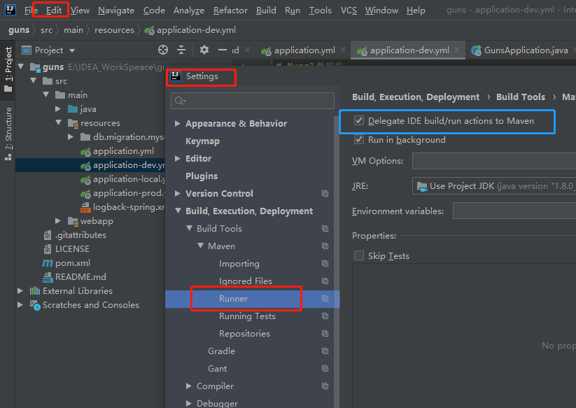576x408 pixels.
Task: Click the VM Options input field
Action: (x=493, y=161)
